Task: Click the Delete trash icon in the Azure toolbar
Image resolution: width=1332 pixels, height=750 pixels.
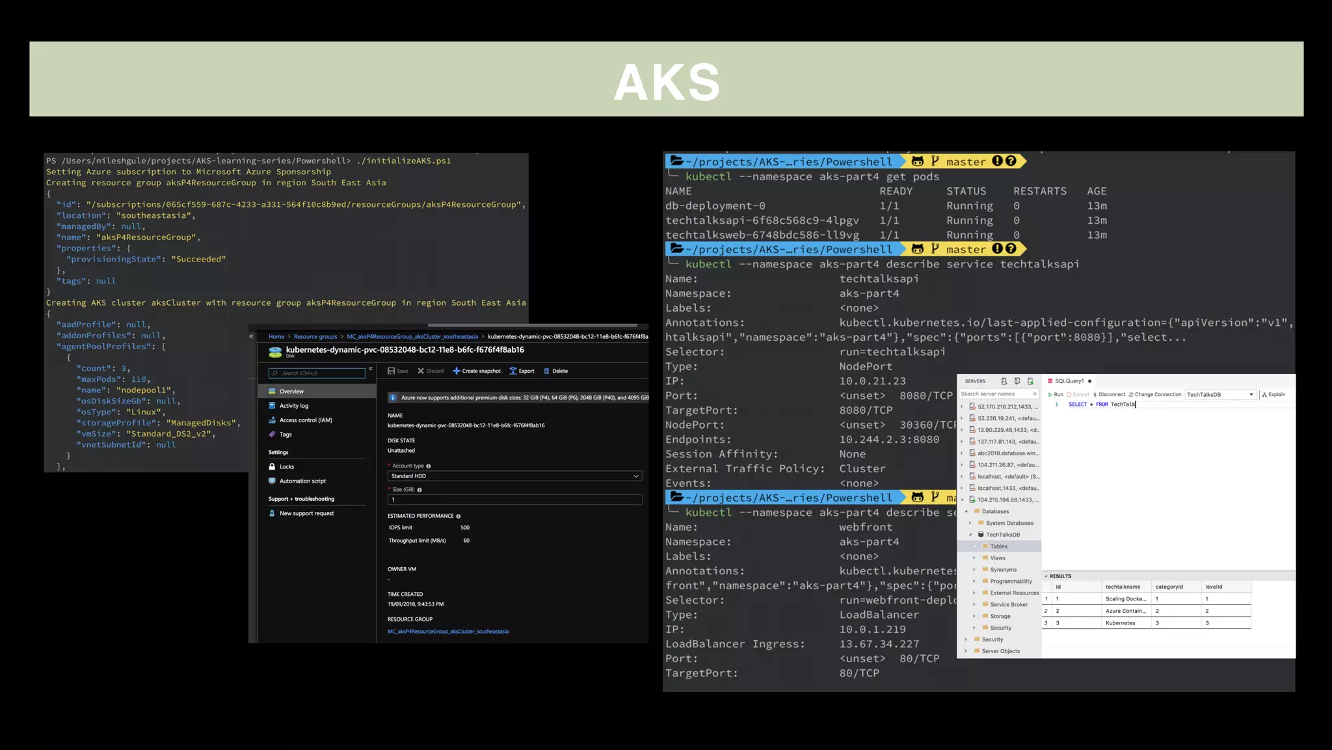Action: [x=546, y=371]
